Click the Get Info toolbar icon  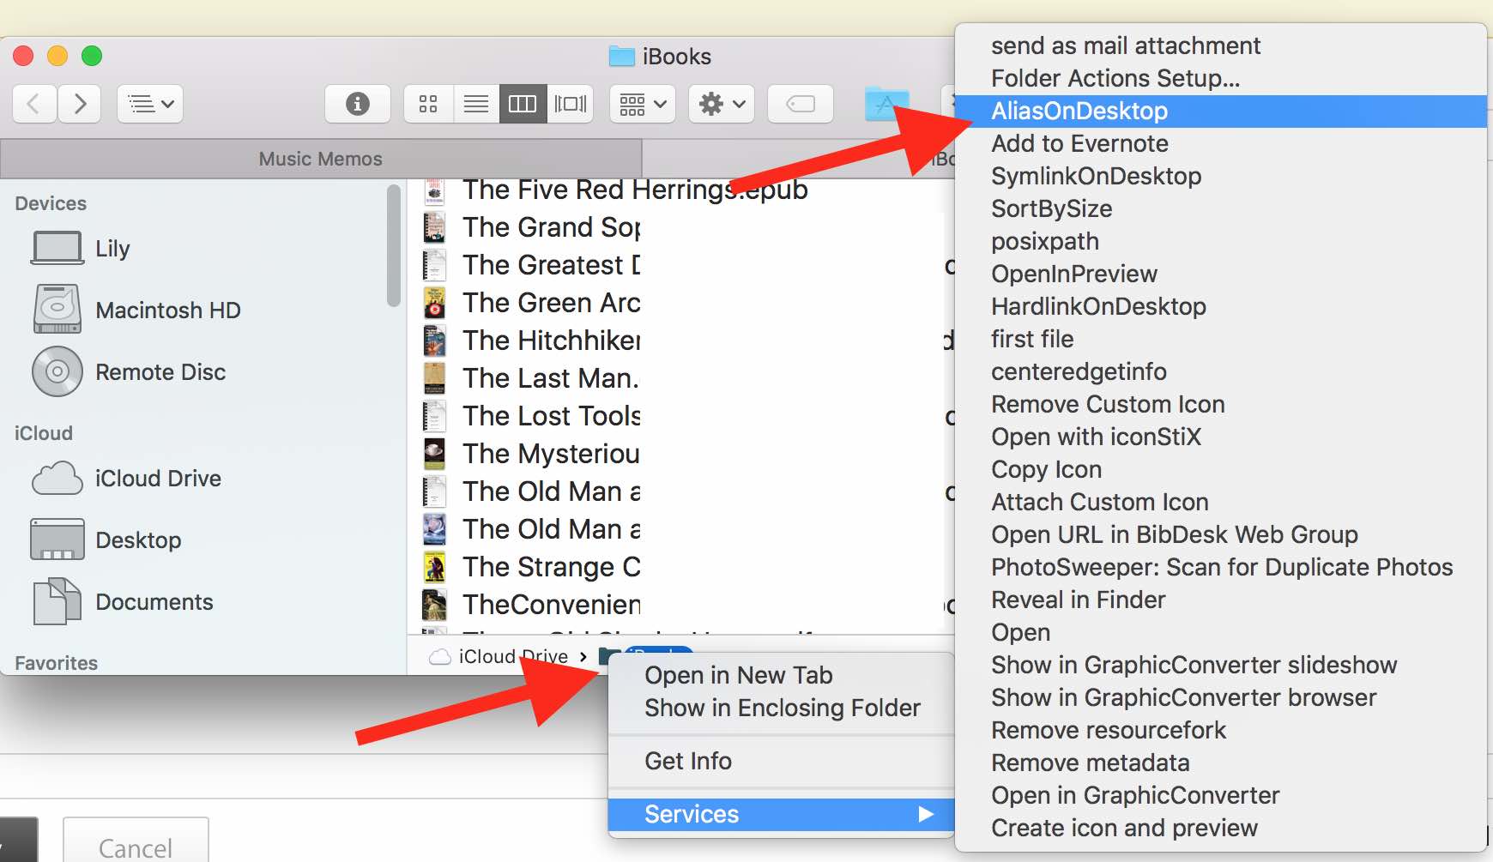(357, 105)
